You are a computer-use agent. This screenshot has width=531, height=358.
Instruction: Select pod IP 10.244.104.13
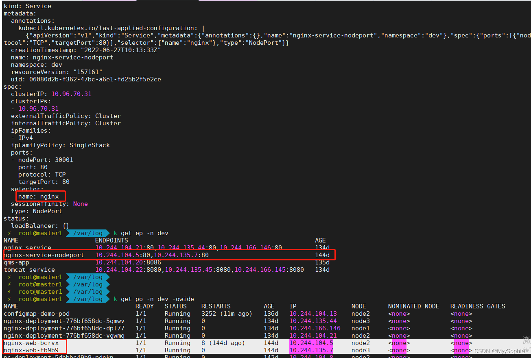click(x=313, y=314)
